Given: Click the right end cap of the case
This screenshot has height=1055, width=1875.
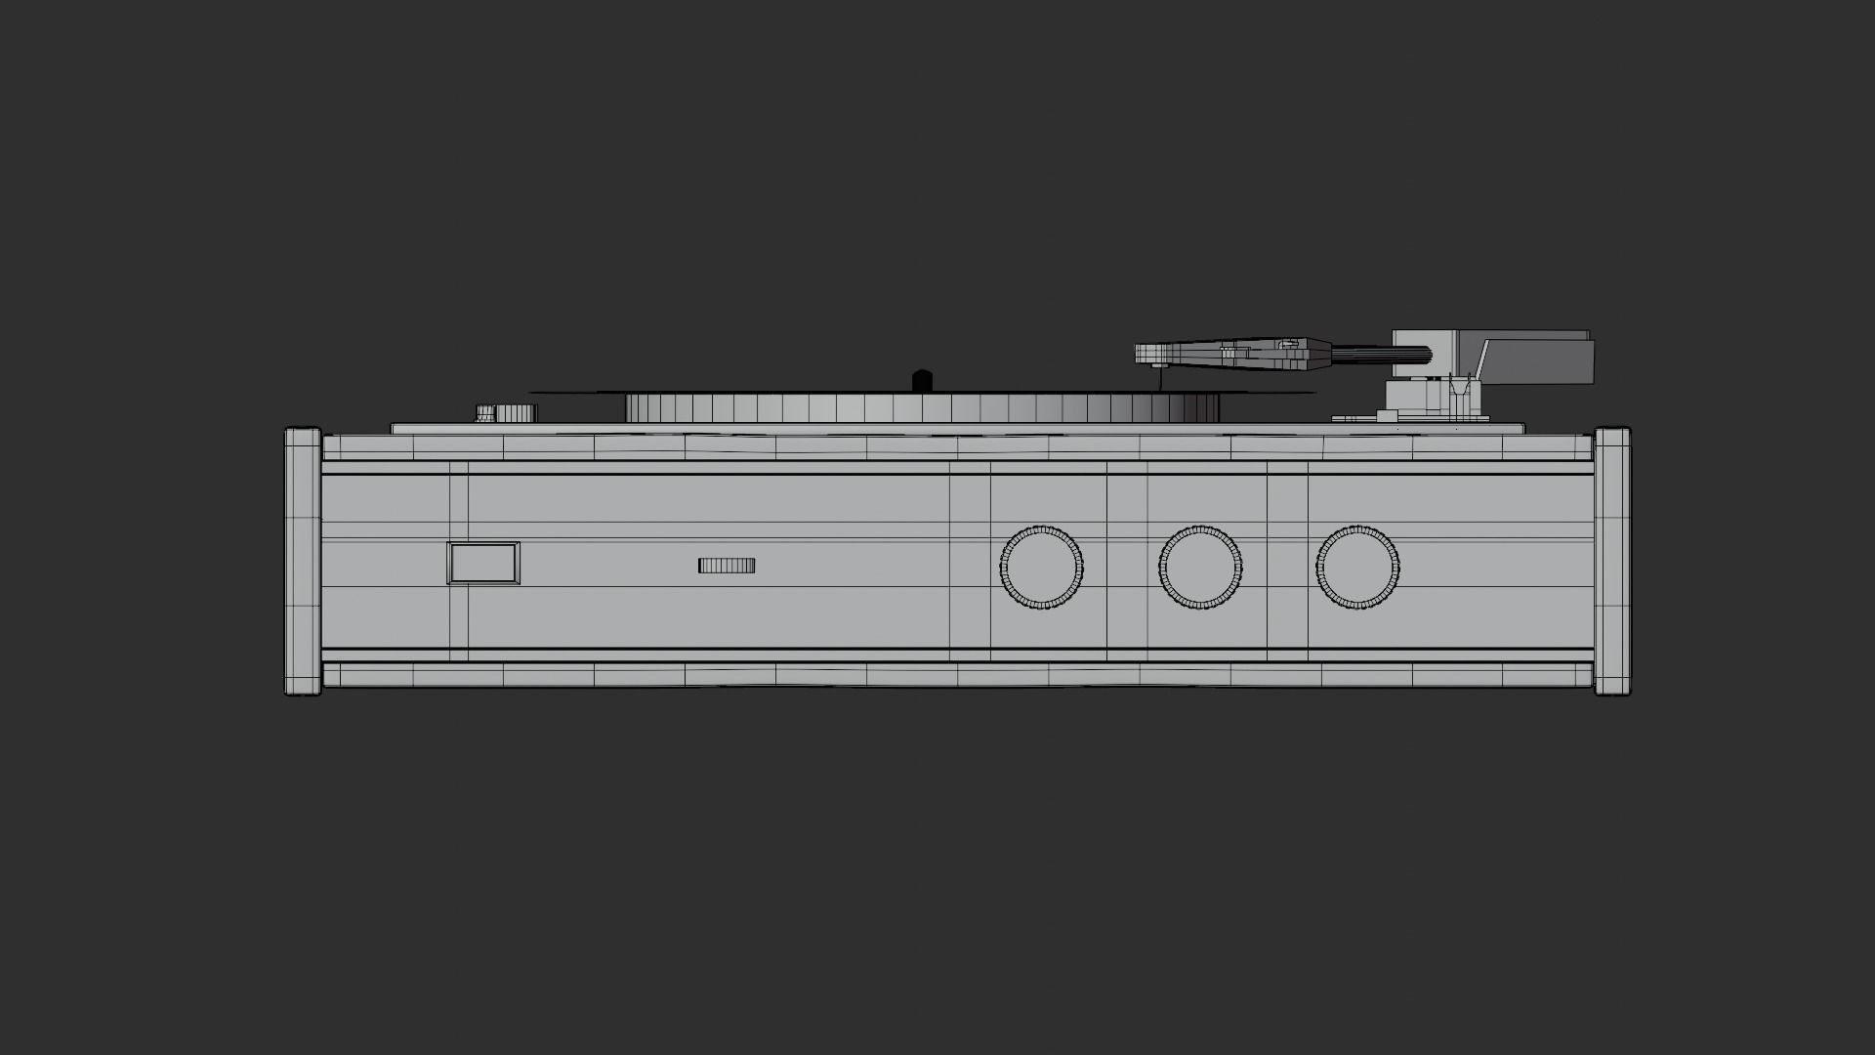Looking at the screenshot, I should (1612, 562).
